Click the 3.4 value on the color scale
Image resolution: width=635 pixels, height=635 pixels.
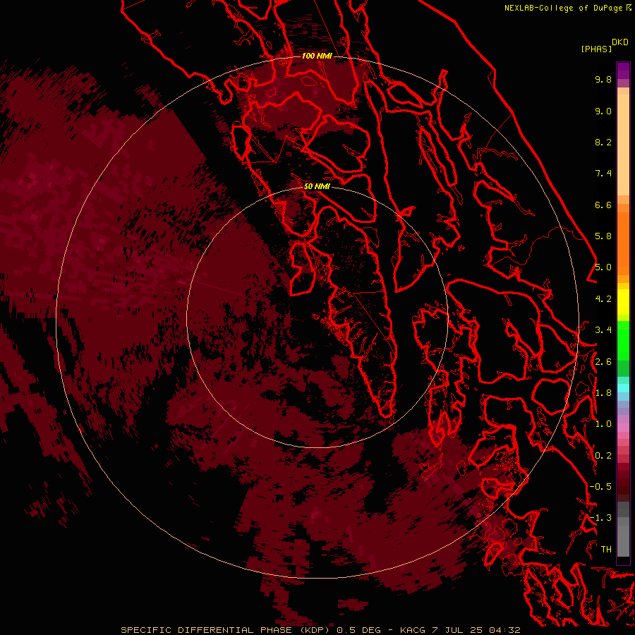[603, 330]
